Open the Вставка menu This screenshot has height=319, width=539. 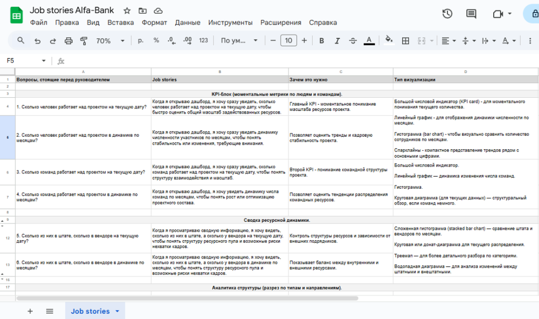coord(121,23)
